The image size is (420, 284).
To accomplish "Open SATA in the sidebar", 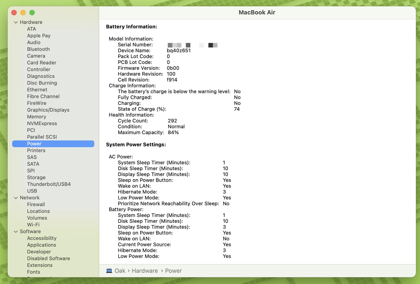I will (x=33, y=164).
